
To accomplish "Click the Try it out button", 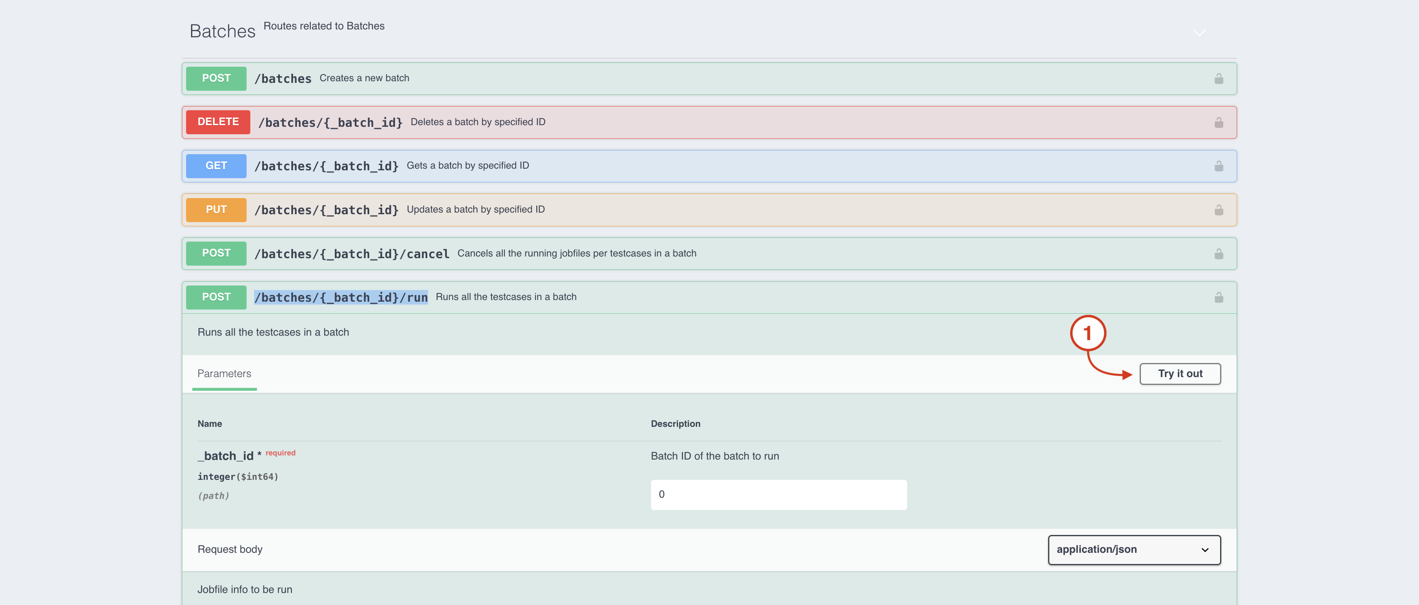I will pyautogui.click(x=1180, y=374).
